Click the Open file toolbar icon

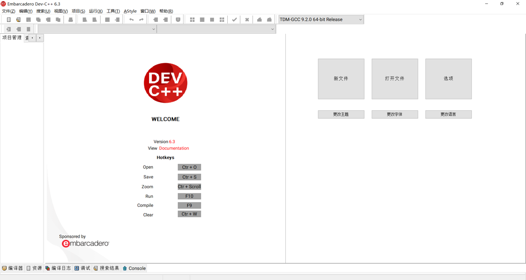(x=19, y=20)
